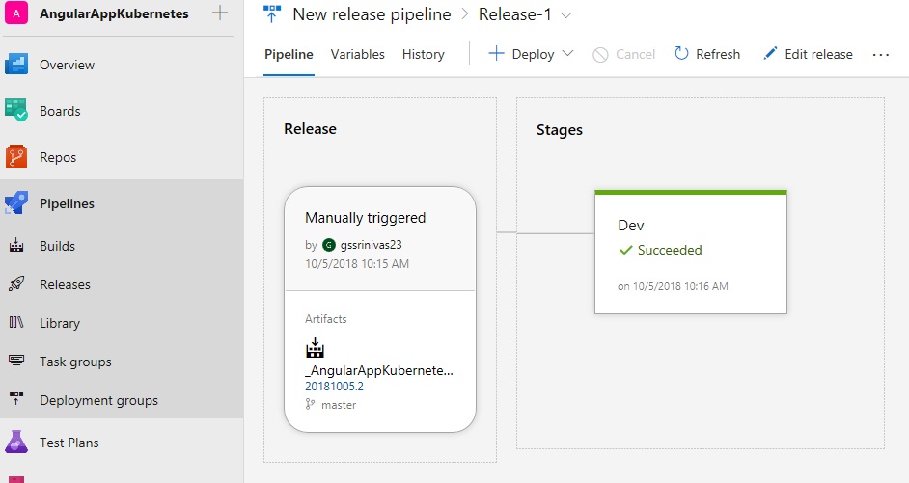
Task: Click the AngularAppKubernetes project name
Action: tap(114, 13)
